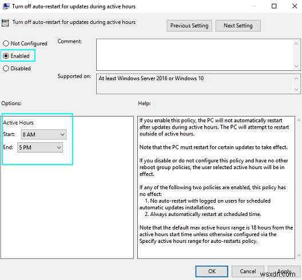The width and height of the screenshot is (302, 280).
Task: Open the End time dropdown showing 5 PM
Action: point(40,147)
